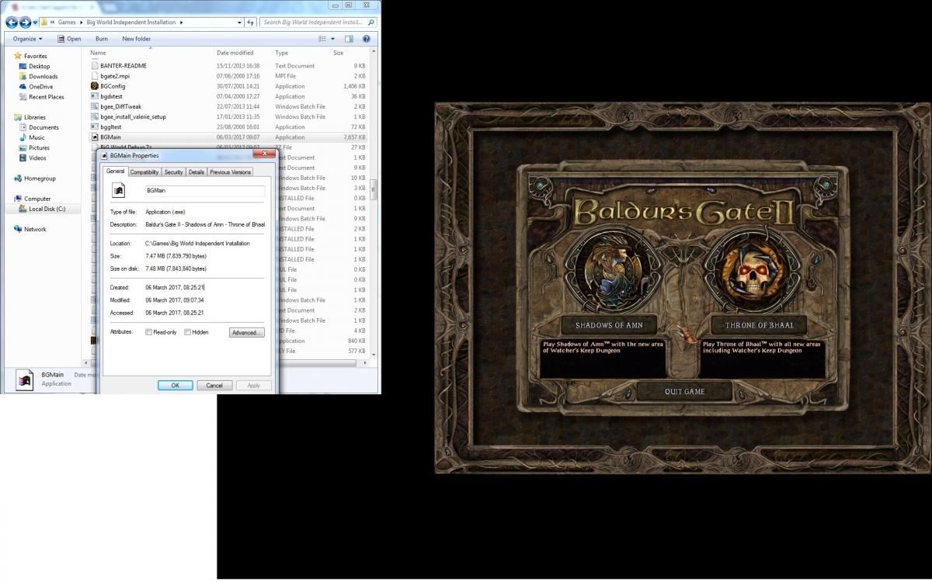Open the Organize menu

click(27, 38)
